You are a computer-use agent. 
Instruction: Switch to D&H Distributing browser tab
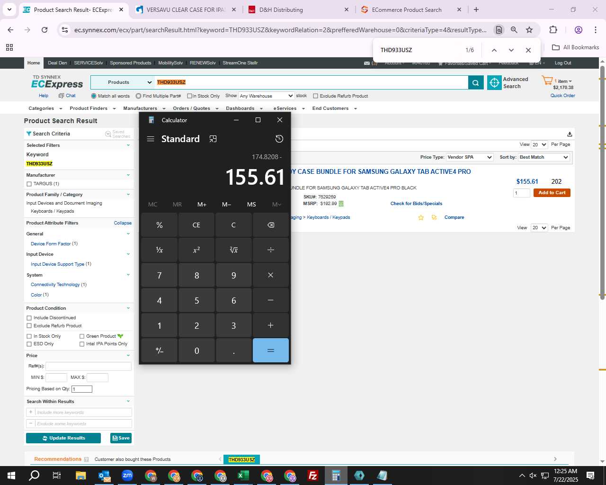point(298,9)
